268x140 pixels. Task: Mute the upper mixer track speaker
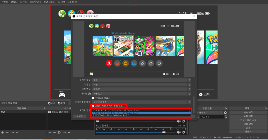178,121
